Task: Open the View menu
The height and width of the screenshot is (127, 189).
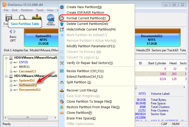Action: coord(50,10)
